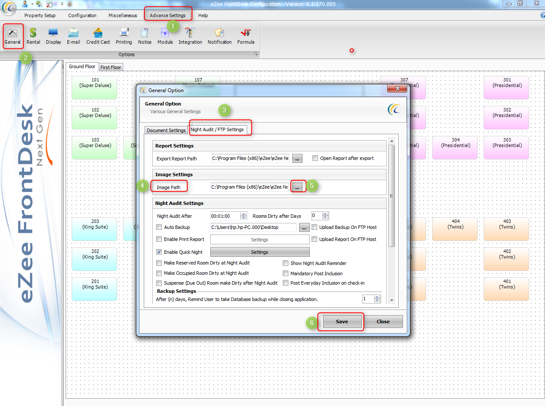The image size is (545, 406).
Task: Open Notice settings icon
Action: tap(145, 36)
